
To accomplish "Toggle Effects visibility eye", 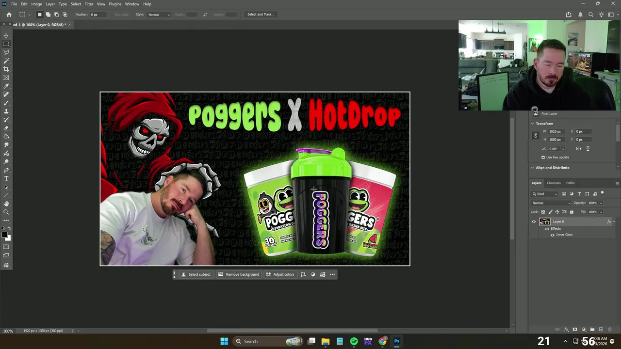I will (547, 229).
